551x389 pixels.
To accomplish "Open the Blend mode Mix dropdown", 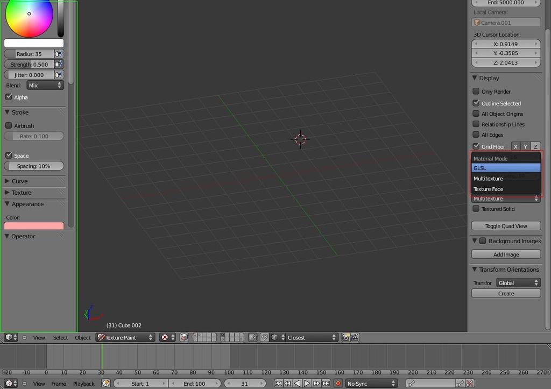I will click(45, 85).
